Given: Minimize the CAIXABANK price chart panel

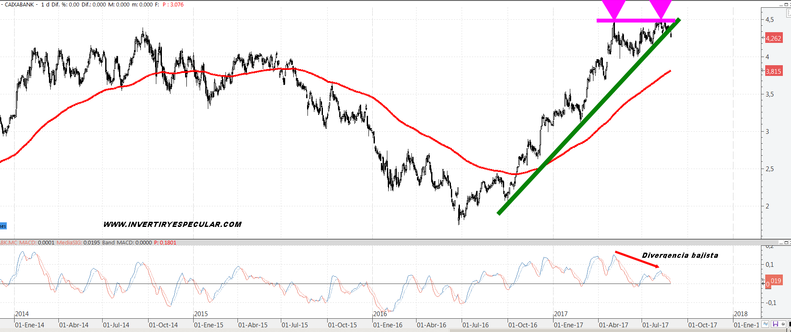Looking at the screenshot, I should coord(781,4).
